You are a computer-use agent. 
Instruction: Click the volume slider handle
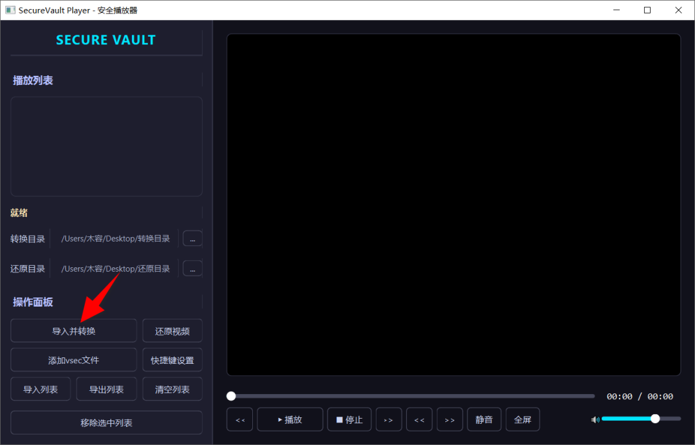pyautogui.click(x=655, y=419)
